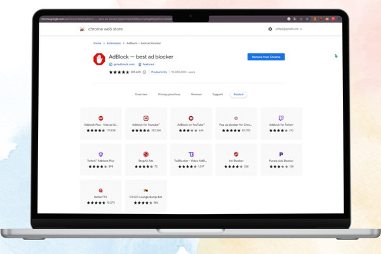
Task: Click the Adblock Plus red ABP icon
Action: pos(101,118)
